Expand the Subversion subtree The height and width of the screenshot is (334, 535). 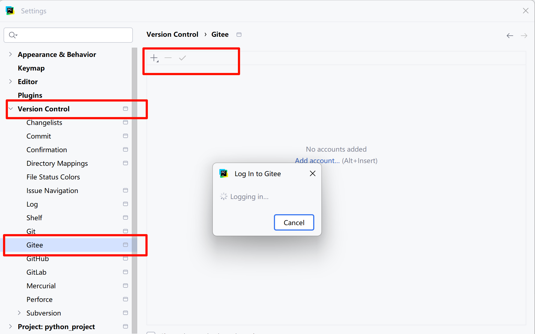[19, 313]
